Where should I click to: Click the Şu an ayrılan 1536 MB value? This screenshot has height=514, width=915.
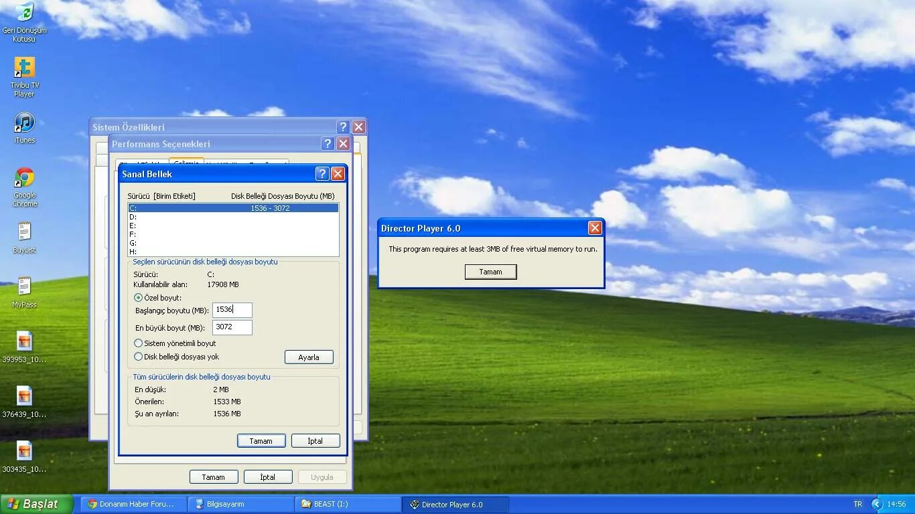[227, 414]
